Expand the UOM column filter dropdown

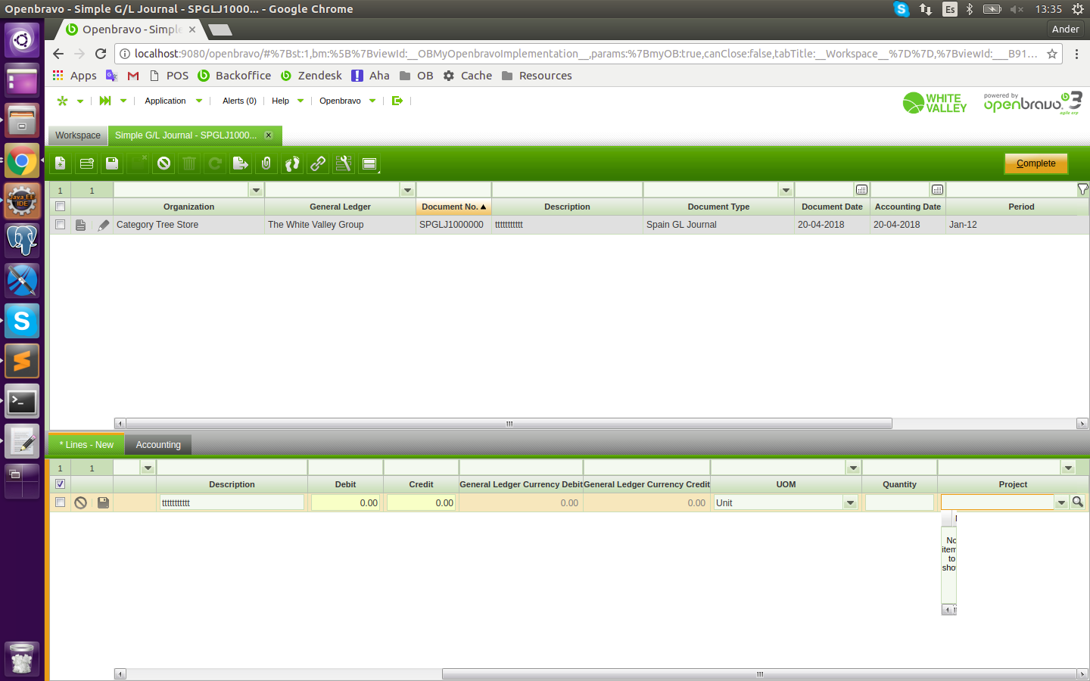pyautogui.click(x=853, y=468)
